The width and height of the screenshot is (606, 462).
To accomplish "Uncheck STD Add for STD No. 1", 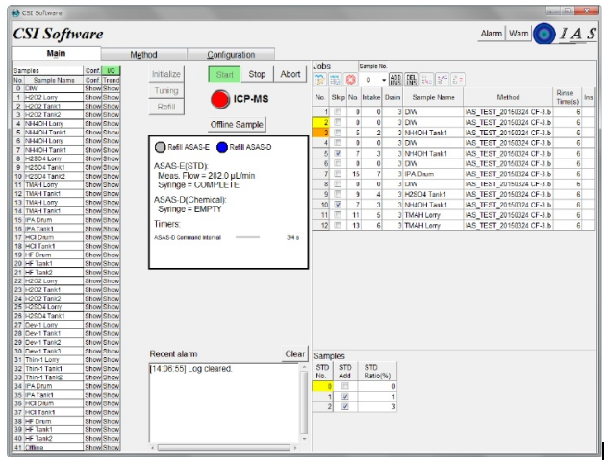I will [345, 396].
